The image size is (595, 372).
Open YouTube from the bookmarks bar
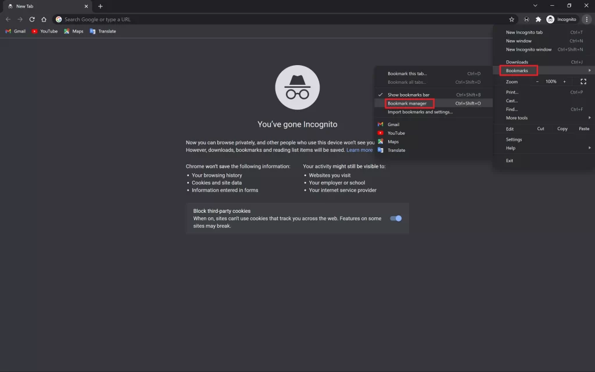[45, 31]
